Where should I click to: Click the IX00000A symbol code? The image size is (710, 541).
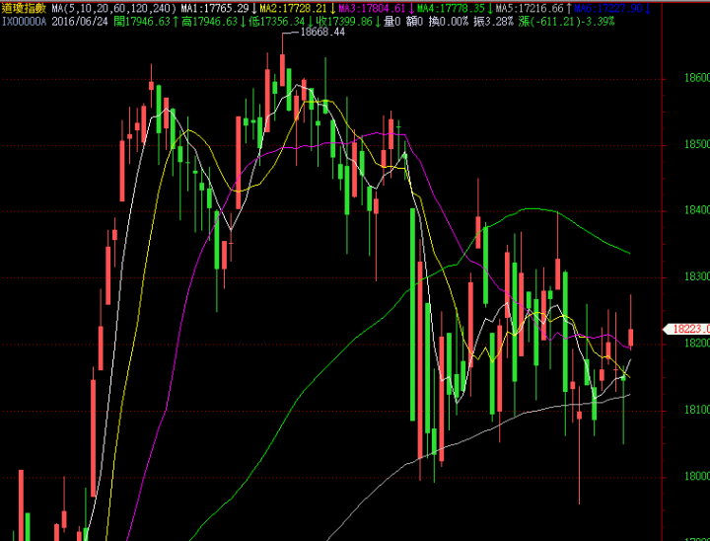[25, 22]
